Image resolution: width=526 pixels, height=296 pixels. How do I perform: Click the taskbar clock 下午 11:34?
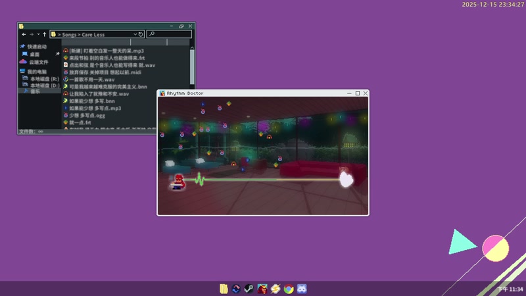[510, 289]
